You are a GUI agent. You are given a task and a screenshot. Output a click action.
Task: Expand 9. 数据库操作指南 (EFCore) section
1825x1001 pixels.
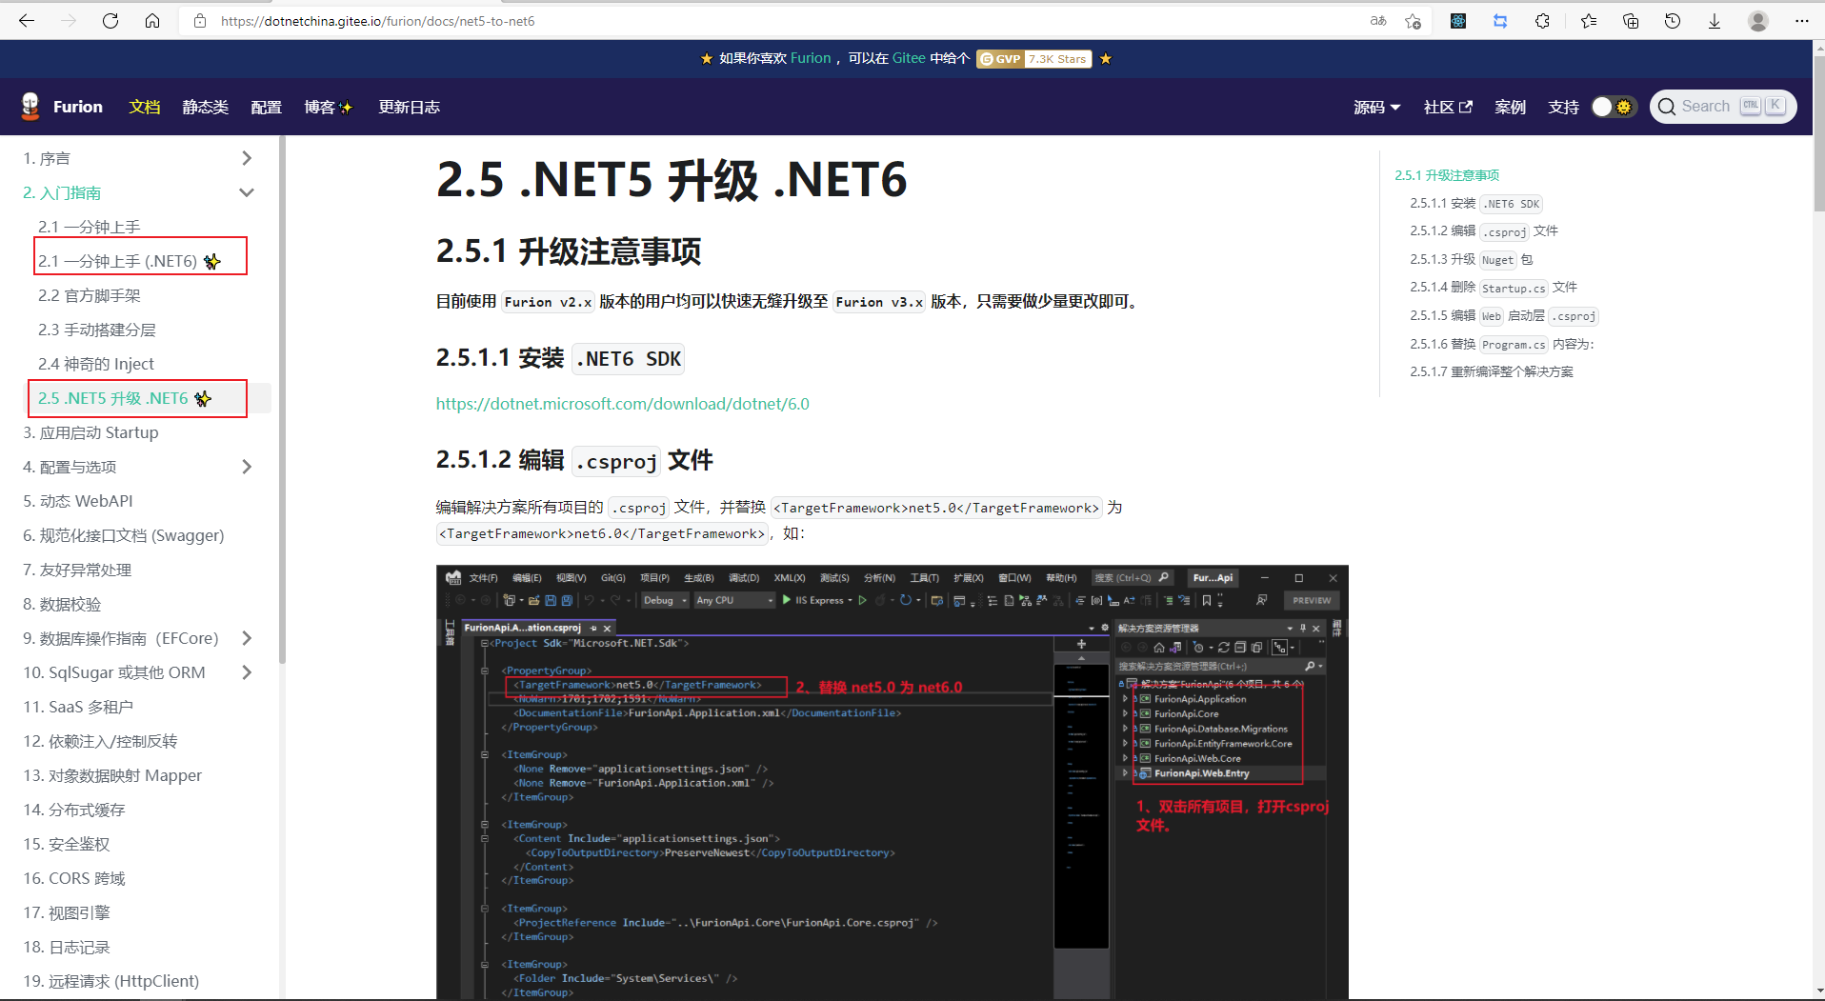[247, 638]
